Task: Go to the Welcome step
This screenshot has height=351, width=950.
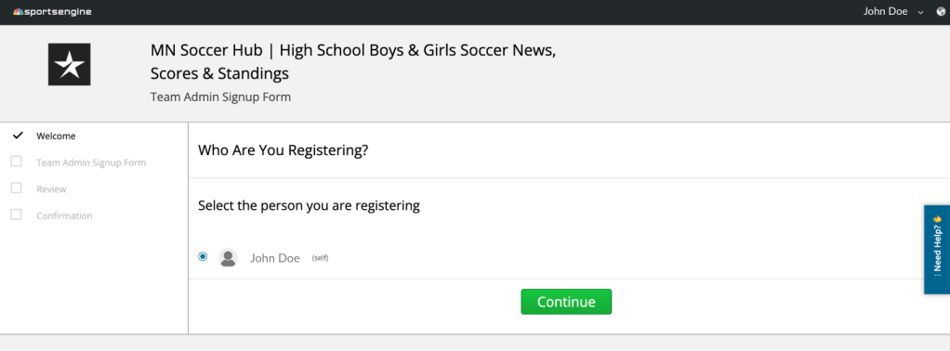Action: pos(56,136)
